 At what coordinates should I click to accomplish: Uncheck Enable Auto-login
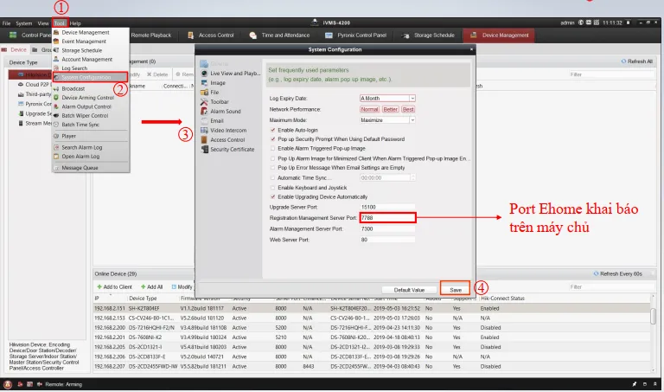coord(273,130)
